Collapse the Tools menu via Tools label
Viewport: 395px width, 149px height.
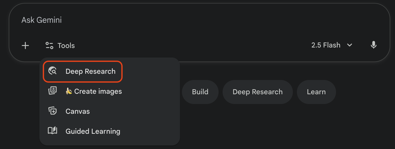tap(66, 45)
